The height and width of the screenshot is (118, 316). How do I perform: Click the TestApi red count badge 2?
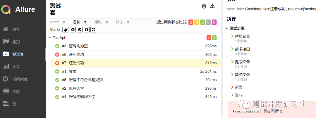[209, 38]
